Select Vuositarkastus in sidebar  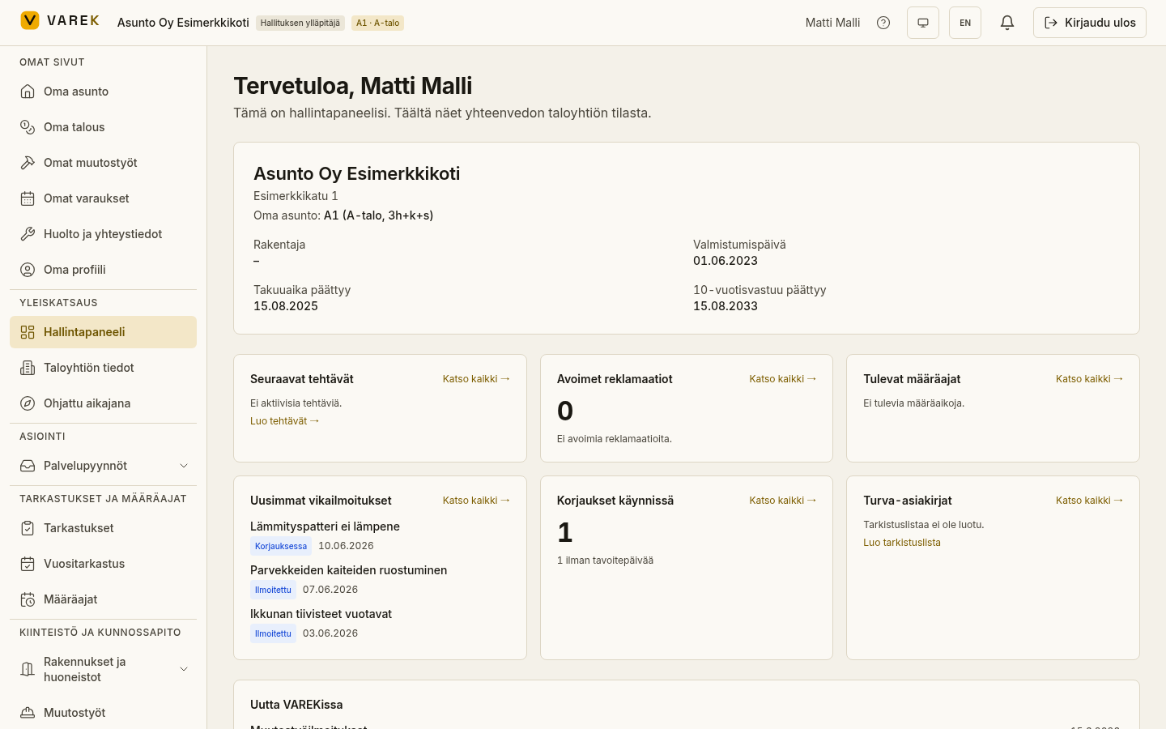click(103, 564)
